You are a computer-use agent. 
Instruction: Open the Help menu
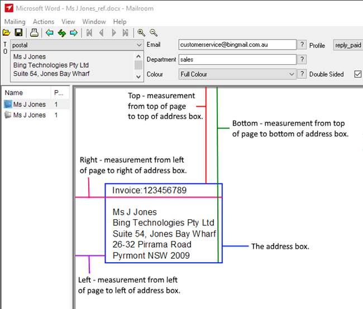point(120,22)
